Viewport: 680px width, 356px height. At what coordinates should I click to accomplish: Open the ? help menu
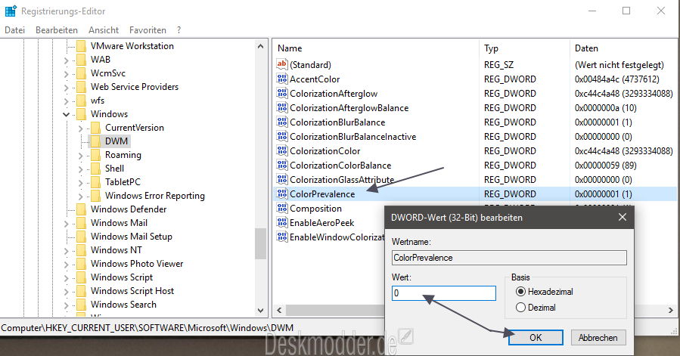pyautogui.click(x=179, y=30)
